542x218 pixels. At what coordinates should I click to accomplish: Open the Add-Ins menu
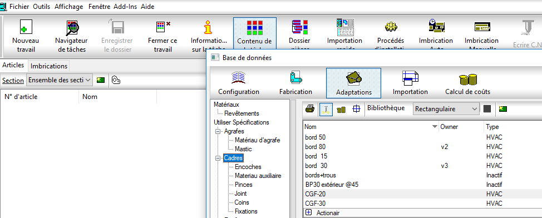[x=125, y=7]
